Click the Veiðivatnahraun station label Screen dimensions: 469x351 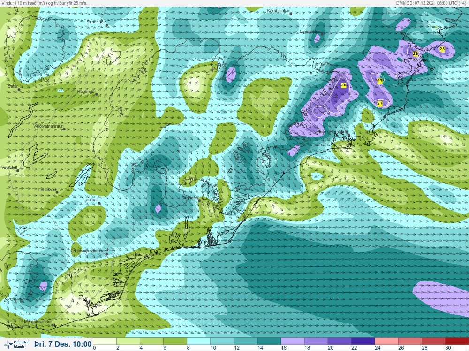coord(48,127)
